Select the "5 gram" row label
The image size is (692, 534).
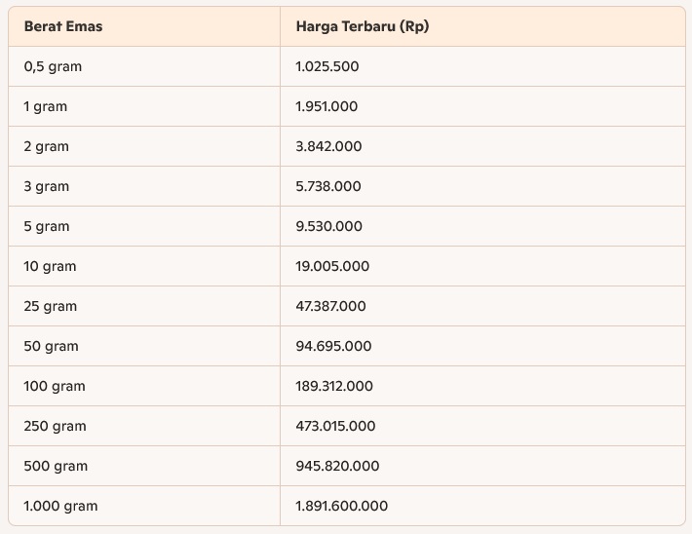tap(47, 226)
